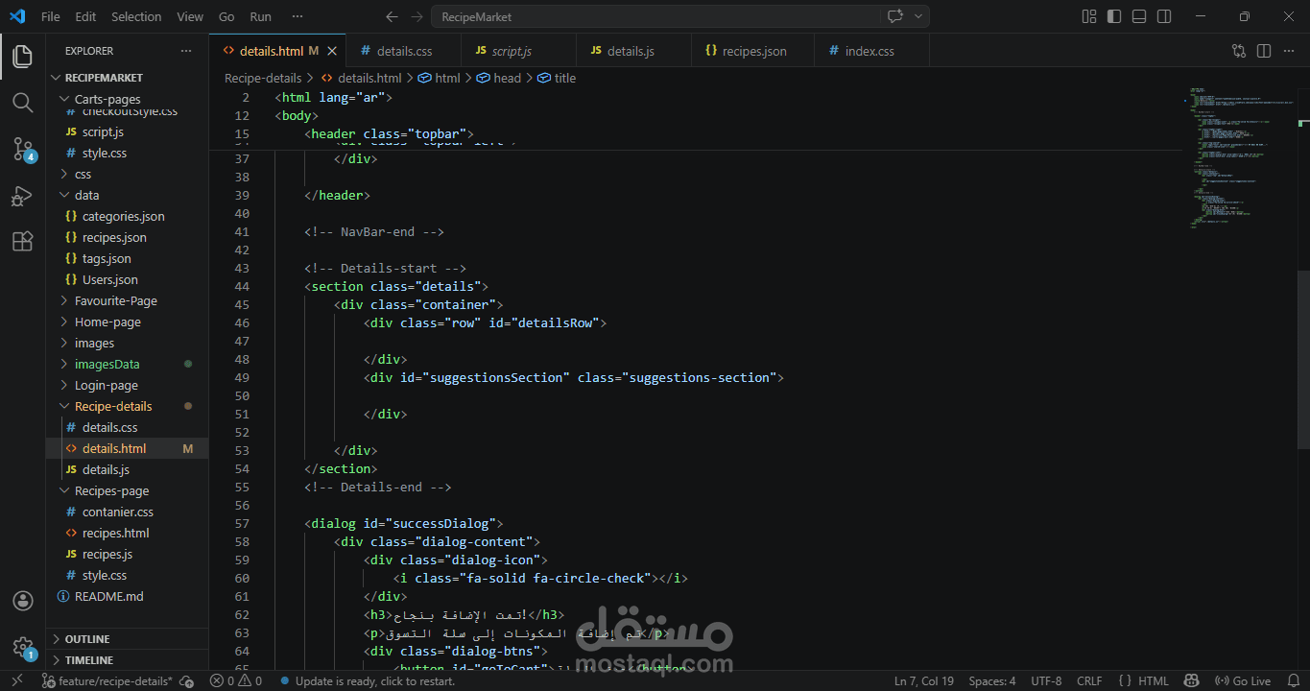This screenshot has width=1310, height=691.
Task: Click the feature/recipe-details branch indicator
Action: coord(107,680)
